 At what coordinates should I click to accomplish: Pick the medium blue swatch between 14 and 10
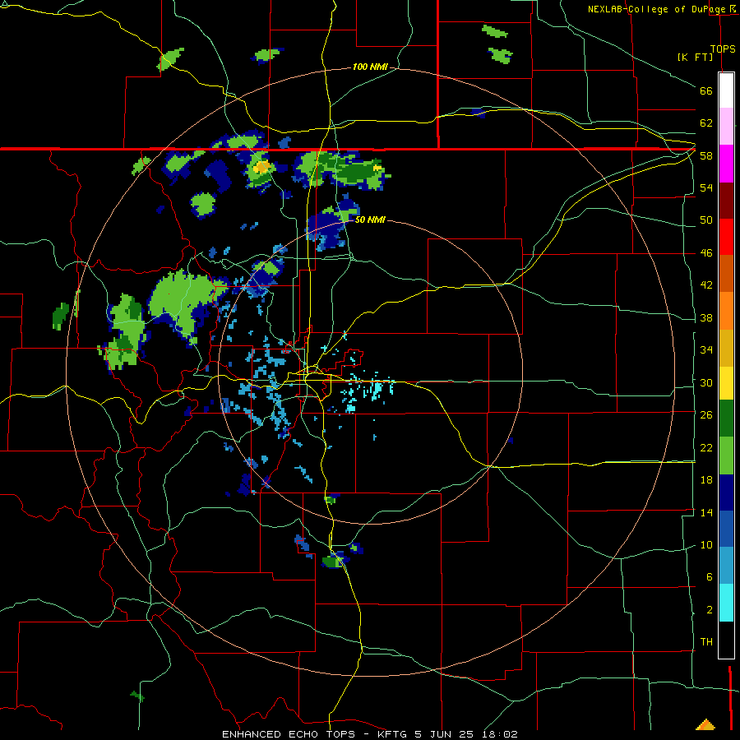point(726,529)
